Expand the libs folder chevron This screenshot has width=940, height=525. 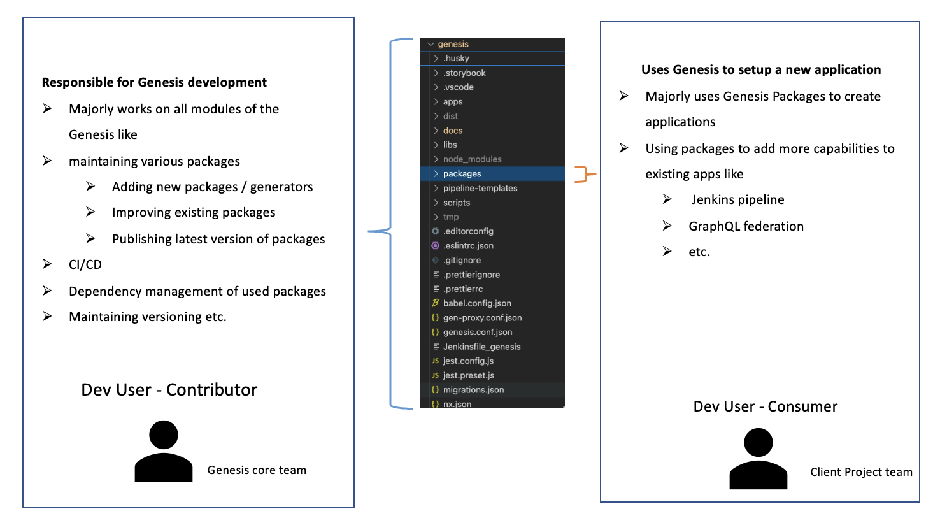pyautogui.click(x=436, y=145)
